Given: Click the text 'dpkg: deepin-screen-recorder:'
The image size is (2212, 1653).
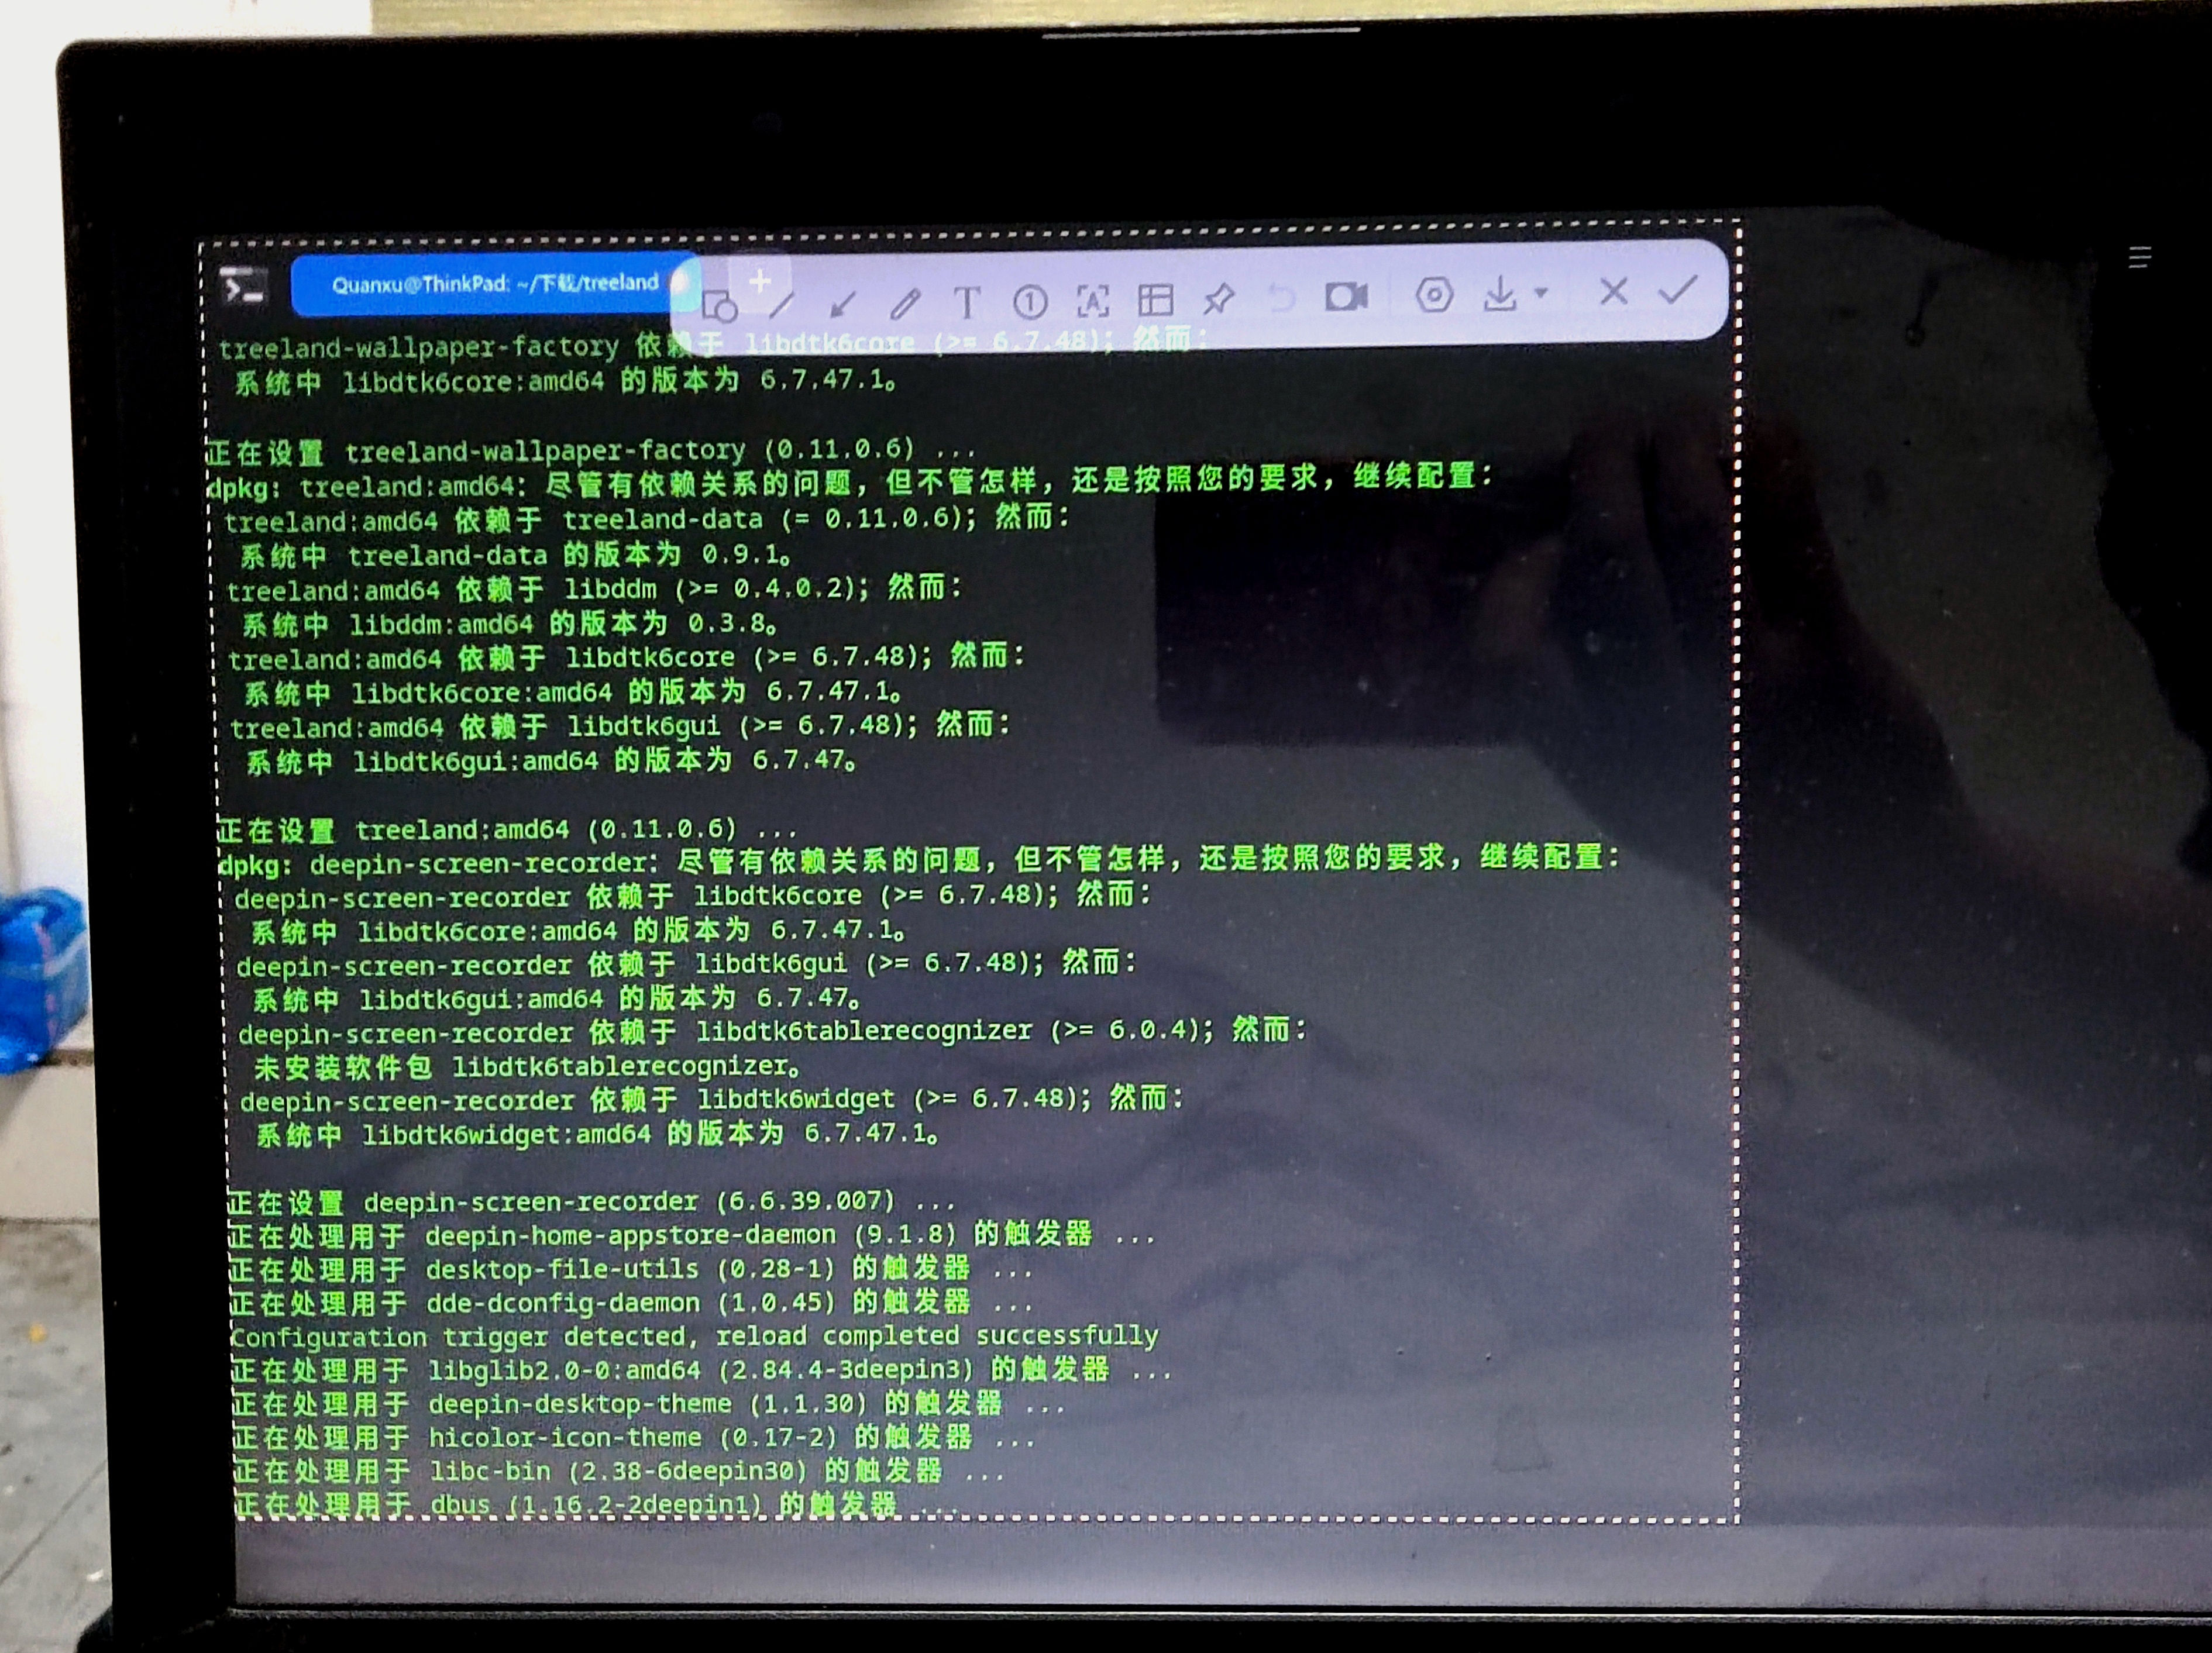Looking at the screenshot, I should [x=438, y=864].
